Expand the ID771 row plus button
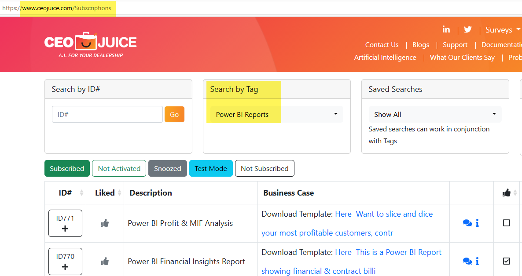 [65, 223]
